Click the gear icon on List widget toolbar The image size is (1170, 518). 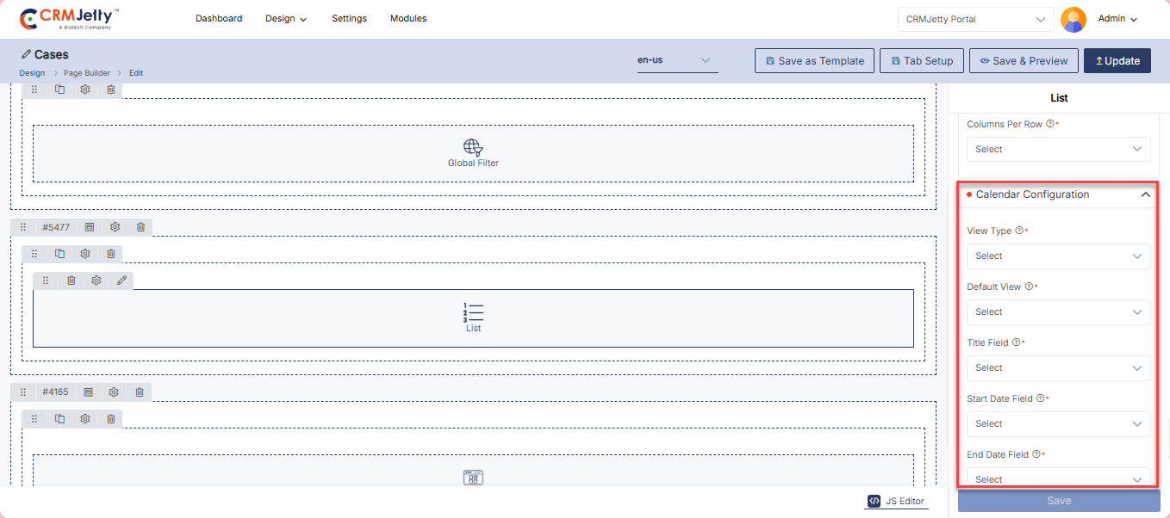tap(96, 281)
